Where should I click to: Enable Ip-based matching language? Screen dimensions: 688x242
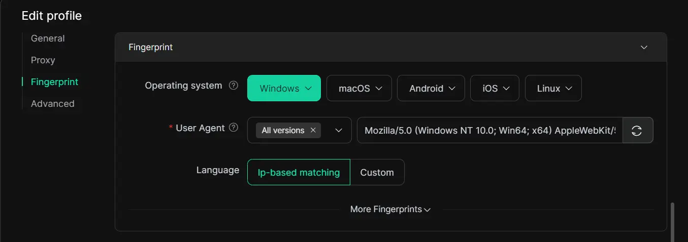(x=299, y=172)
